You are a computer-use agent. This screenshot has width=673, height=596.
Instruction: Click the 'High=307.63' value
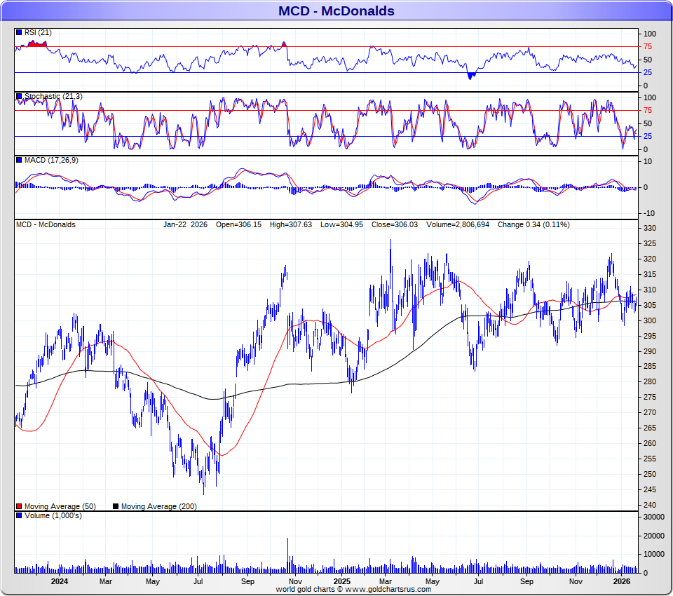pos(290,224)
